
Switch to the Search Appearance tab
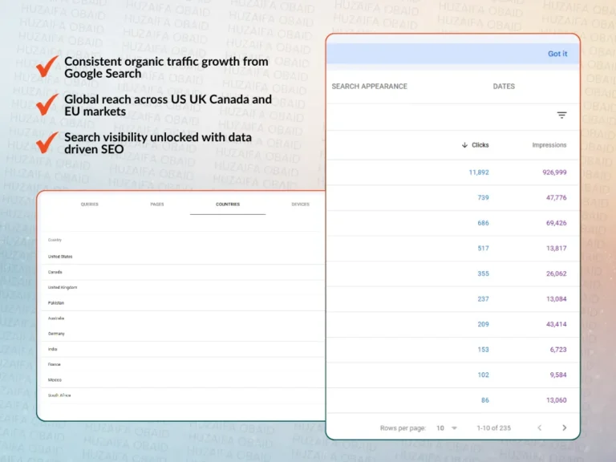point(369,87)
